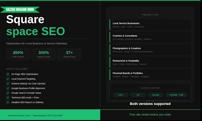202x121 pixels.
Task: Click the green "space SEO" headline
Action: coord(36,31)
